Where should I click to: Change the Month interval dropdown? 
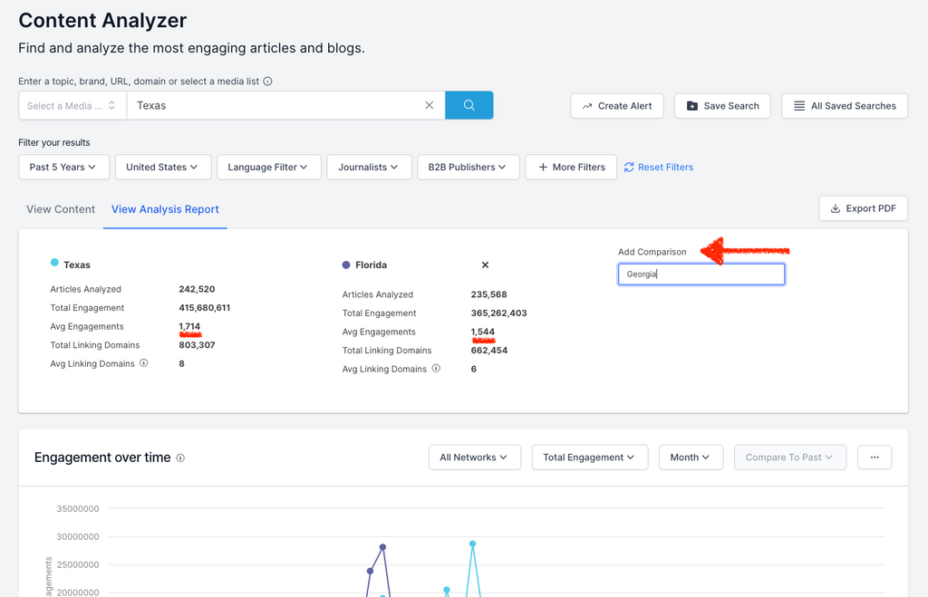tap(691, 457)
